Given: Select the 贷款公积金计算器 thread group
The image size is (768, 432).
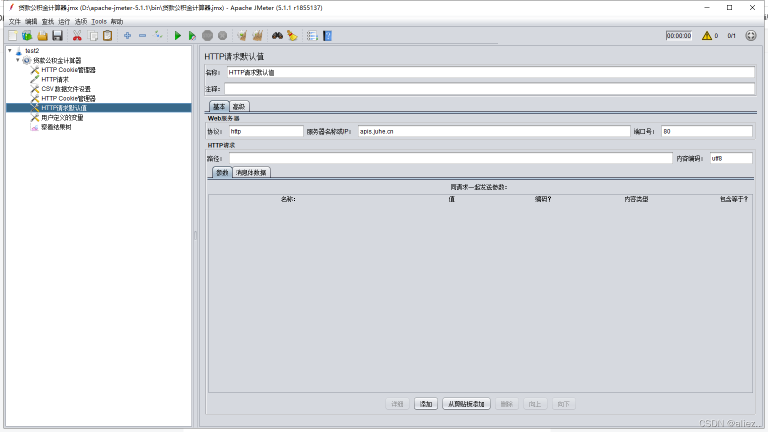Looking at the screenshot, I should (57, 60).
